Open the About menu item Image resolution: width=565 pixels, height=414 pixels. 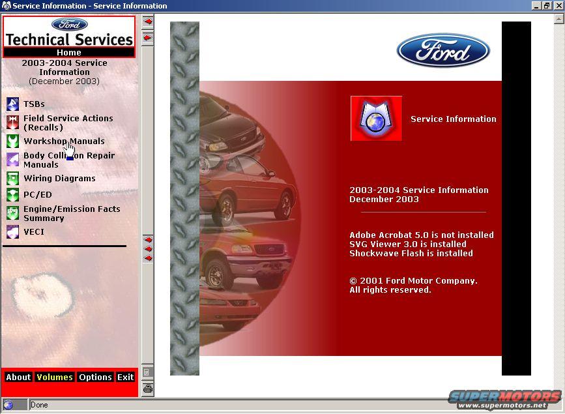coord(18,377)
